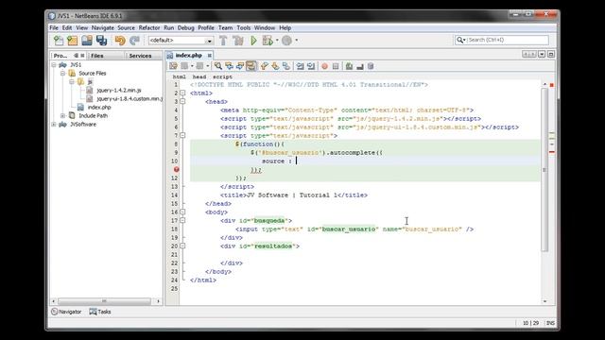
Task: Open the Help menu
Action: pyautogui.click(x=285, y=27)
